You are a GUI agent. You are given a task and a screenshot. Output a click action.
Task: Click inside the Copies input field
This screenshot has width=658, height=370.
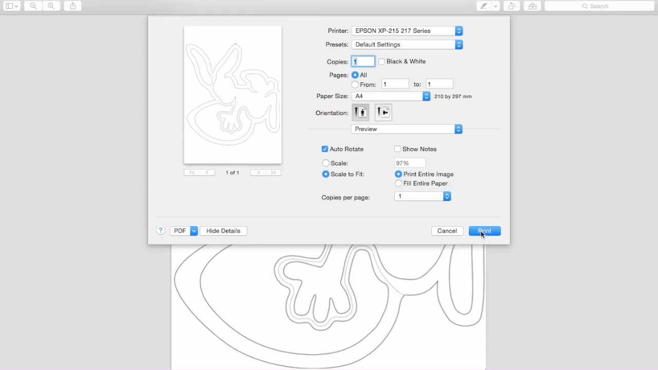coord(363,61)
